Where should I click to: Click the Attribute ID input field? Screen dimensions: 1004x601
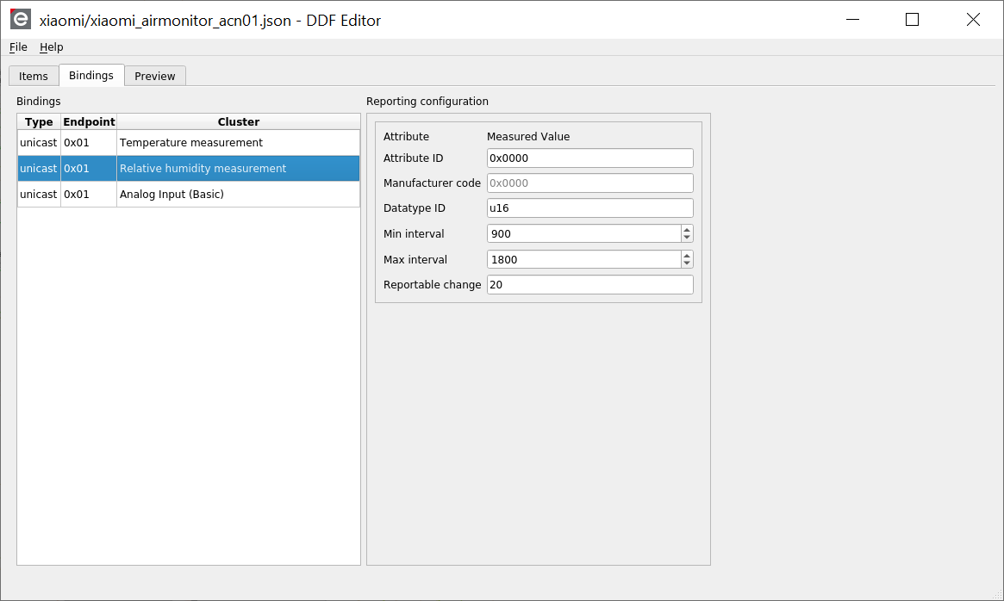coord(589,158)
